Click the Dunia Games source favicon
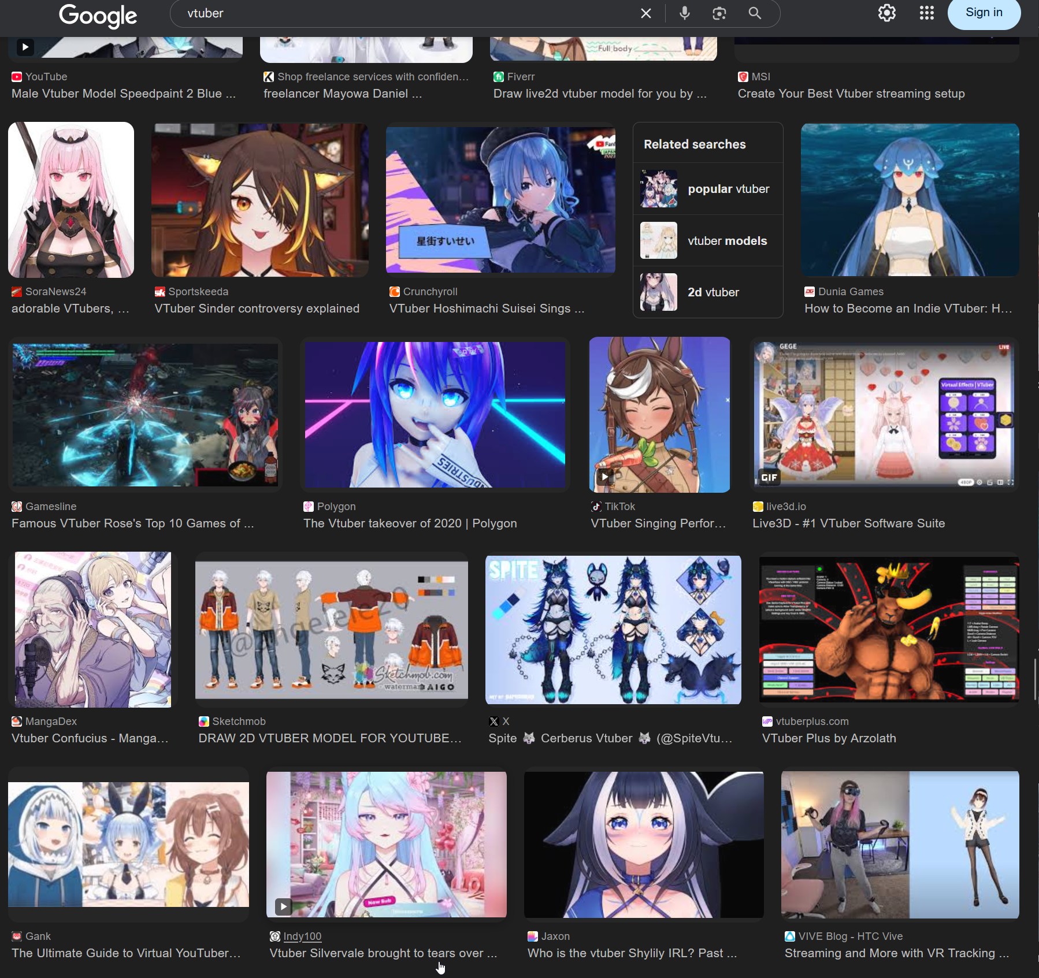 click(x=810, y=292)
